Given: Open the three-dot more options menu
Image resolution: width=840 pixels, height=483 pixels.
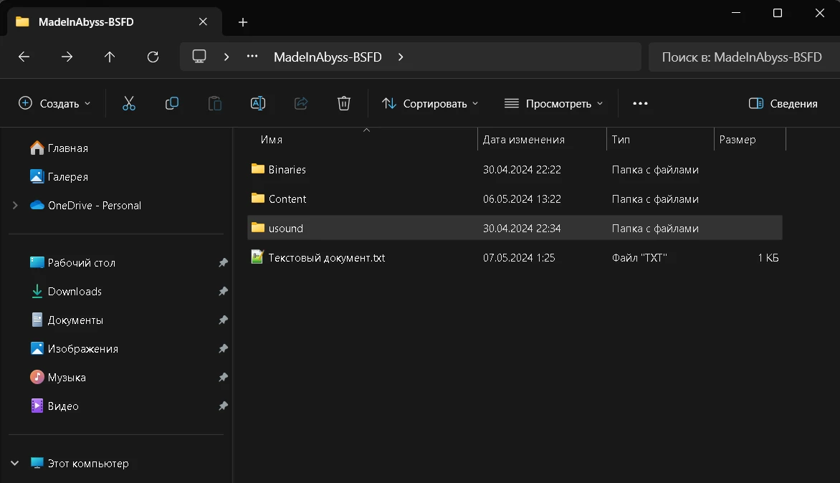Looking at the screenshot, I should [x=640, y=104].
